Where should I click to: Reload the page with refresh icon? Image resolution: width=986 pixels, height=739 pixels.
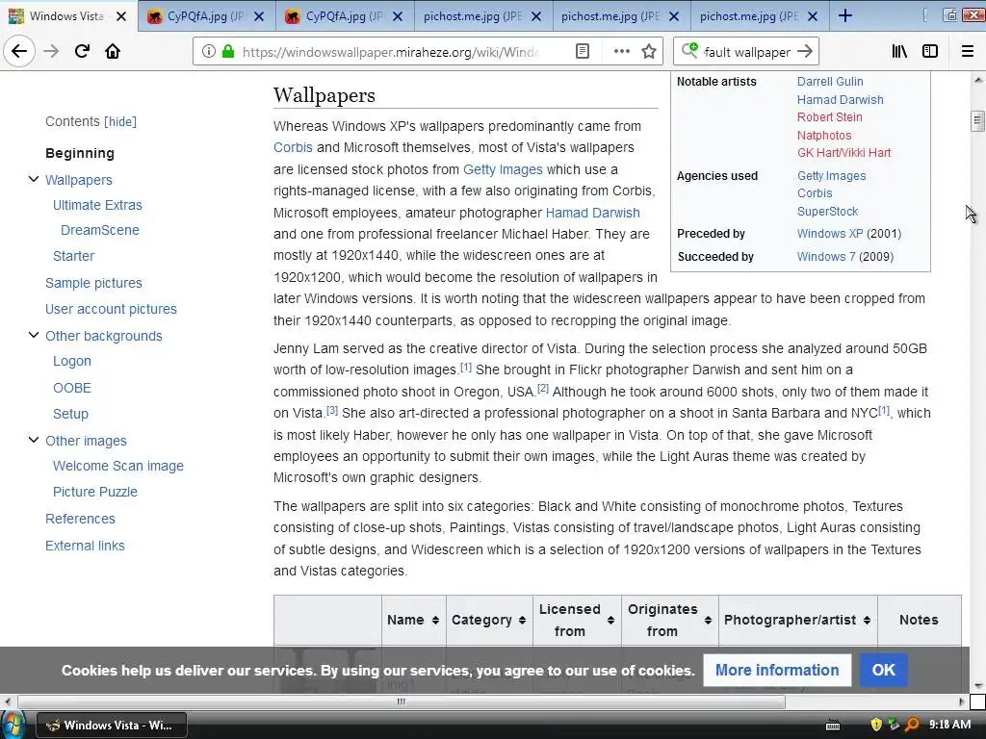pyautogui.click(x=82, y=52)
